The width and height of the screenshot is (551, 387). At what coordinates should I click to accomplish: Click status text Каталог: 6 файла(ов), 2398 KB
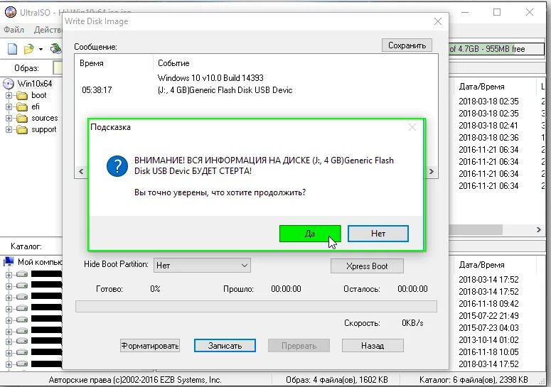coord(474,380)
